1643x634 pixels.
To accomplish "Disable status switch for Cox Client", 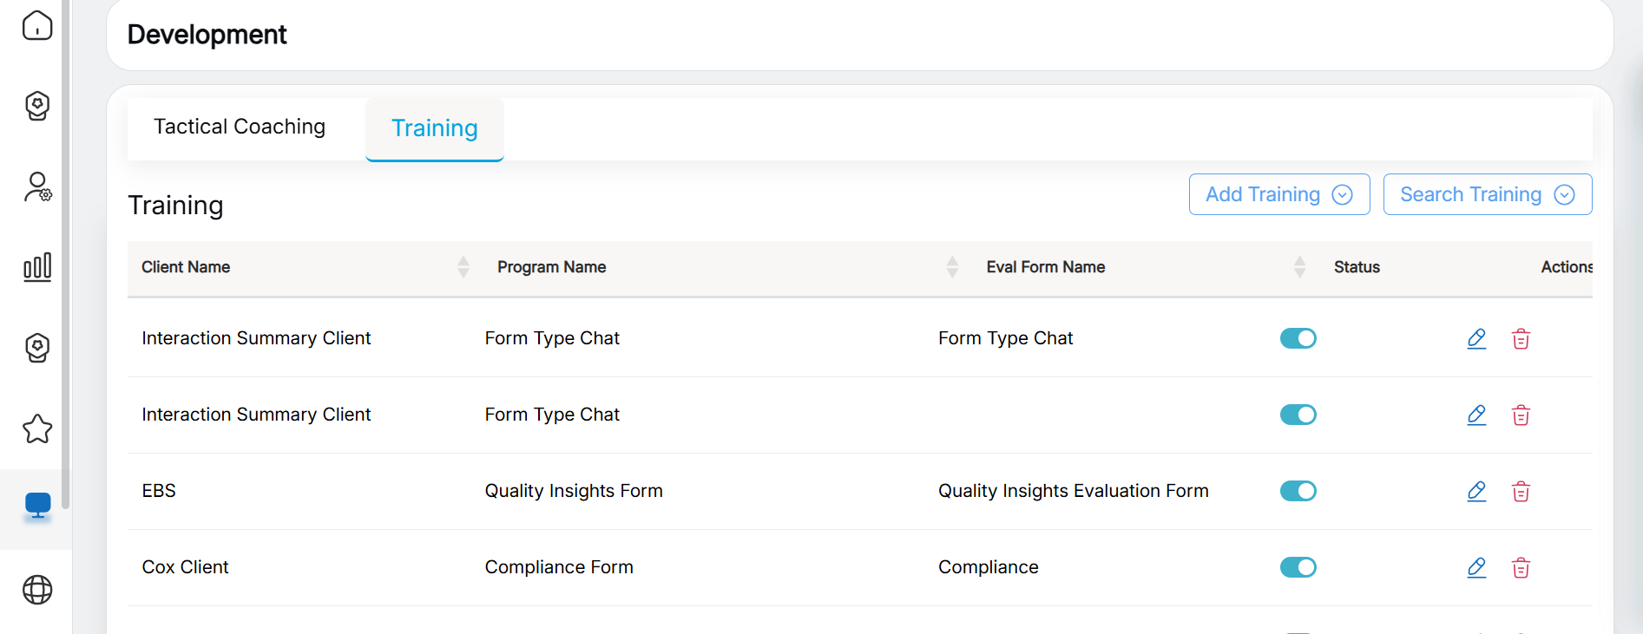I will (x=1298, y=567).
